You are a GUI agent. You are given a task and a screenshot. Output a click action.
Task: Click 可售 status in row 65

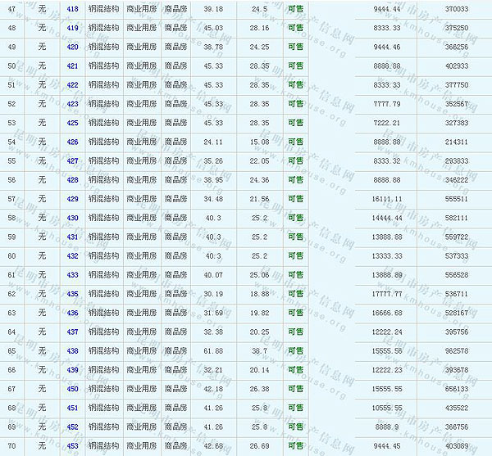pyautogui.click(x=295, y=351)
